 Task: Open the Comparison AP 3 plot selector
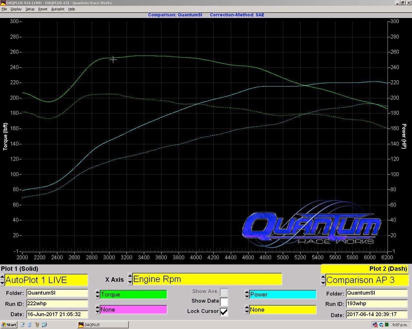(367, 280)
